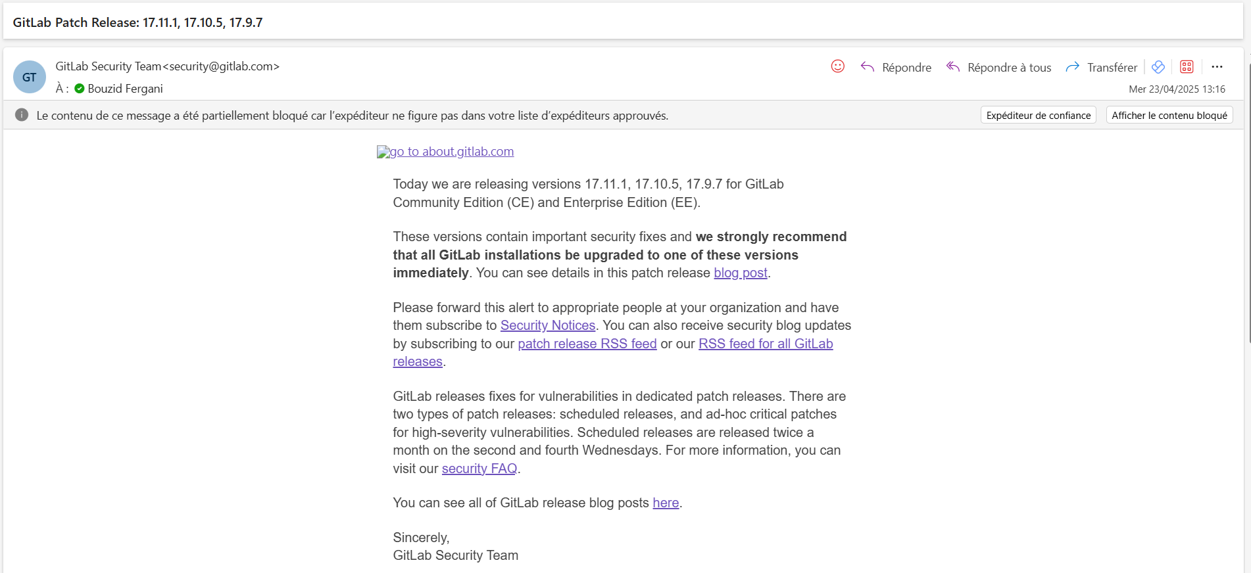Click the go to about.gitlab.com image link
This screenshot has width=1251, height=573.
click(x=445, y=152)
